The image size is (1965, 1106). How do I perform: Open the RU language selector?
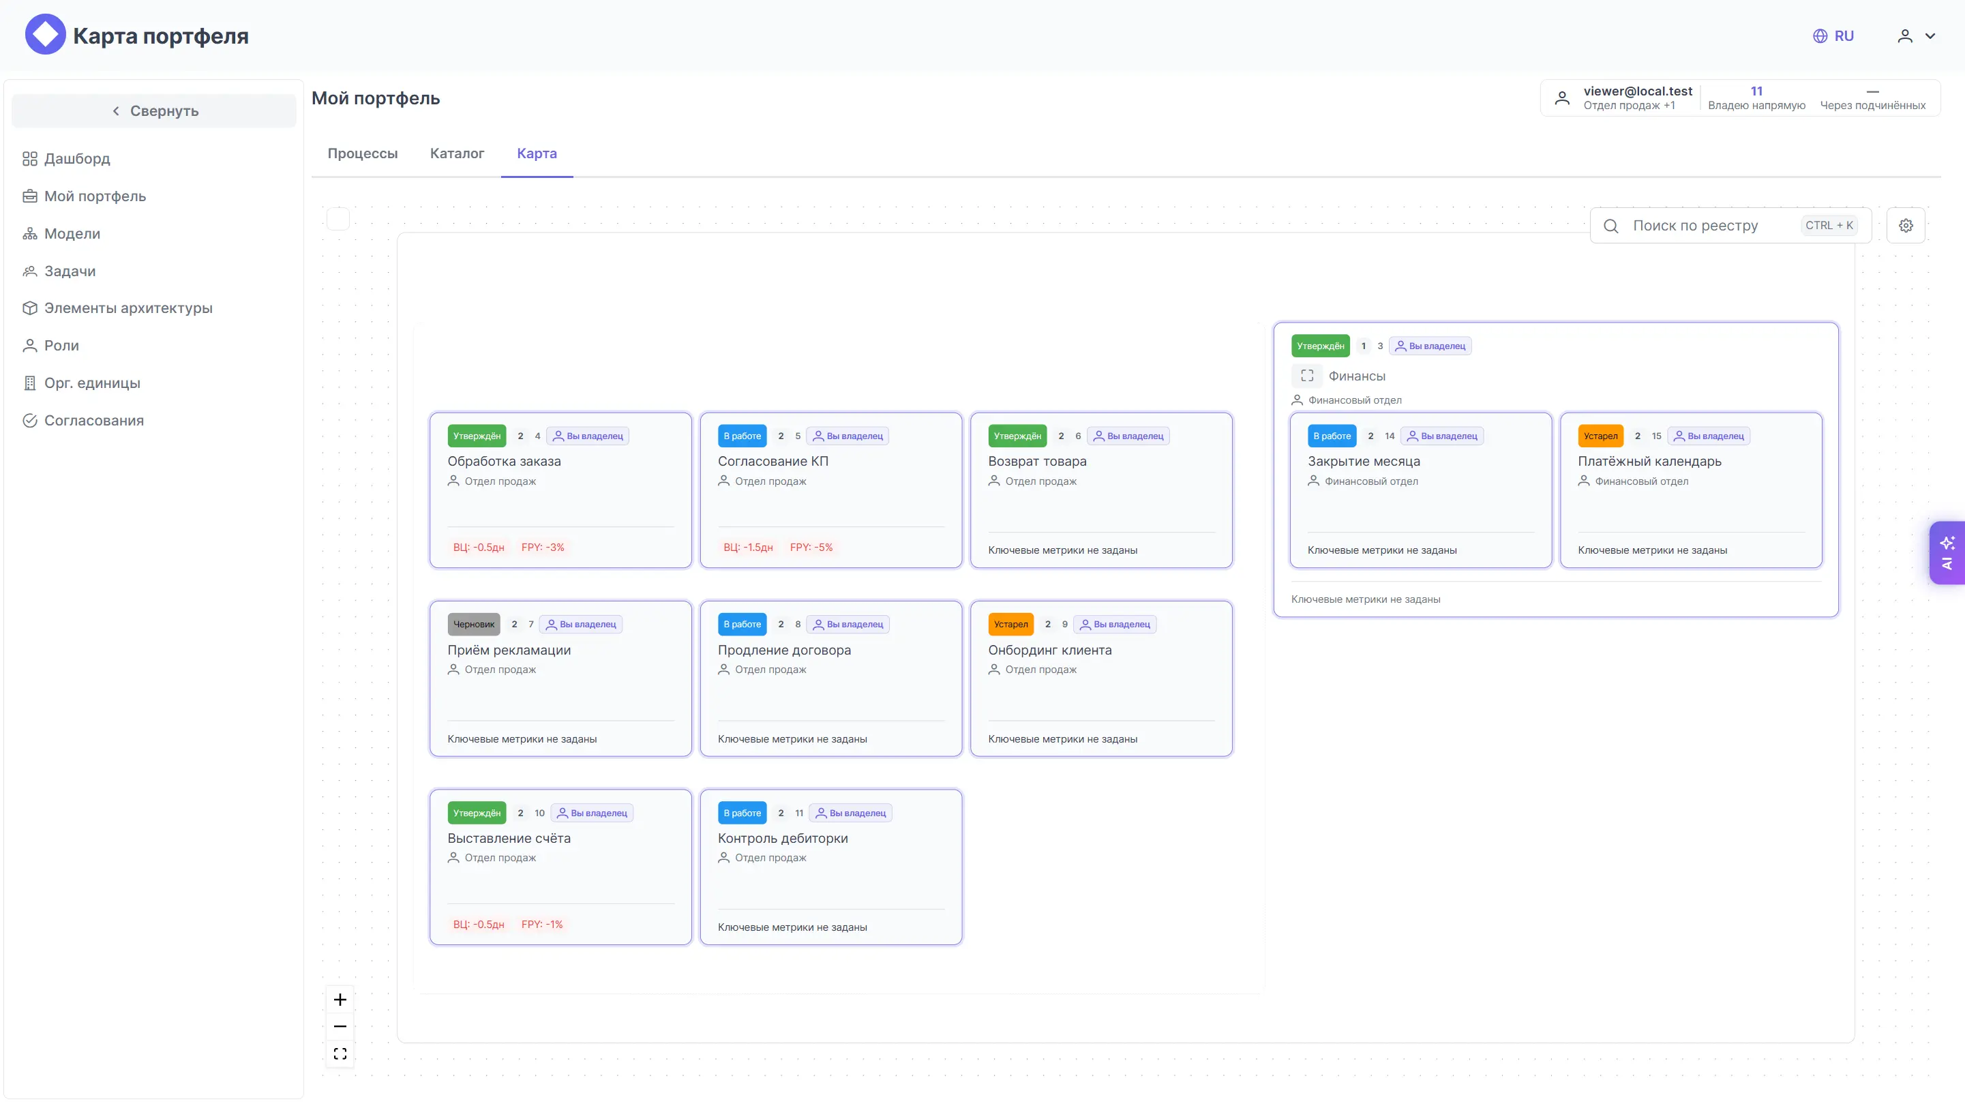click(x=1833, y=36)
